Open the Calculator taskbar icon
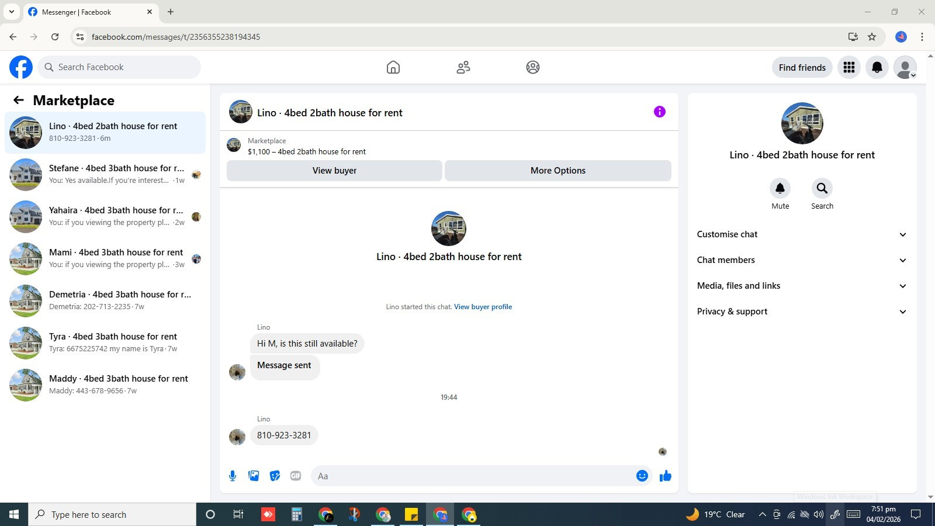The width and height of the screenshot is (935, 526). [297, 514]
